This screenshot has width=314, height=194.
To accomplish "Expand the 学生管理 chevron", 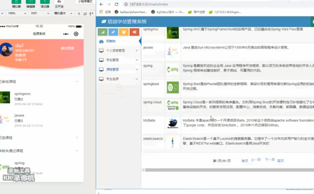I will 137,60.
